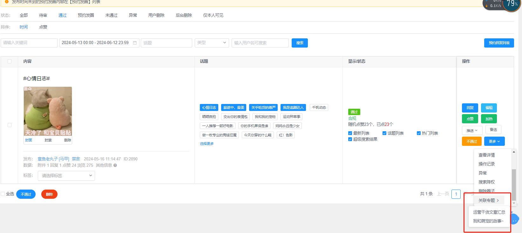Uncheck the 最新列表 checkbox

[x=350, y=133]
